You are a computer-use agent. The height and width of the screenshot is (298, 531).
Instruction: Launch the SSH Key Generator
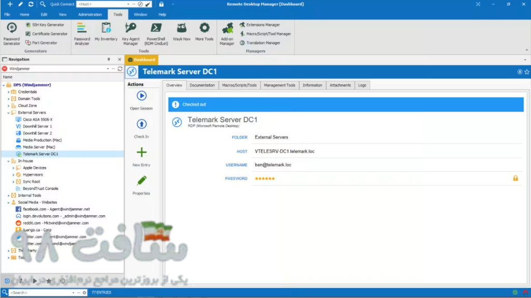tap(45, 25)
